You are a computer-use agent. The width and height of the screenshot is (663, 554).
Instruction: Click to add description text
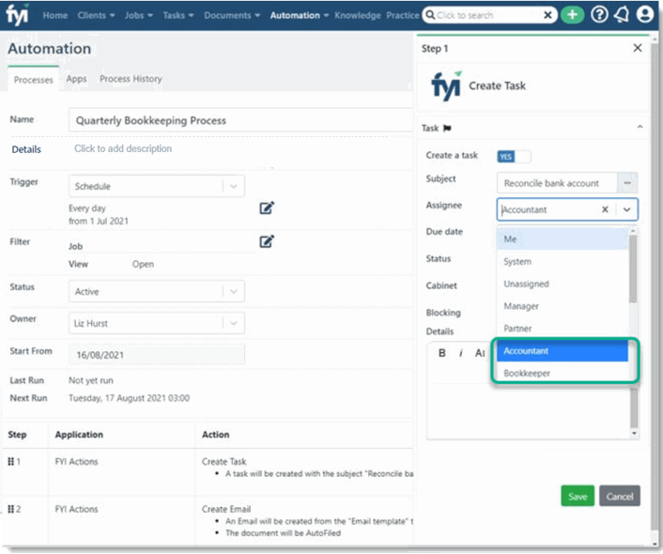(123, 148)
